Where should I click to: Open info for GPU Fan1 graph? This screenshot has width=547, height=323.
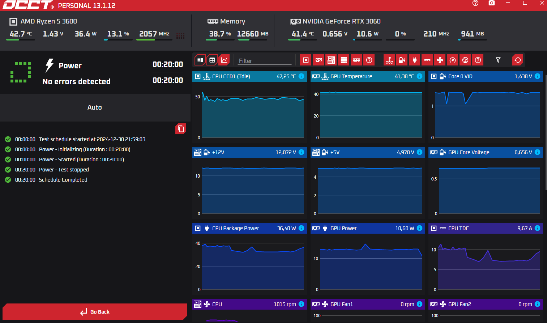(x=419, y=304)
